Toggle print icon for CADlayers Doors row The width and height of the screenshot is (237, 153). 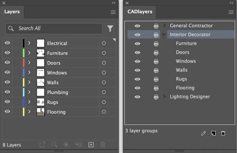(x=156, y=53)
